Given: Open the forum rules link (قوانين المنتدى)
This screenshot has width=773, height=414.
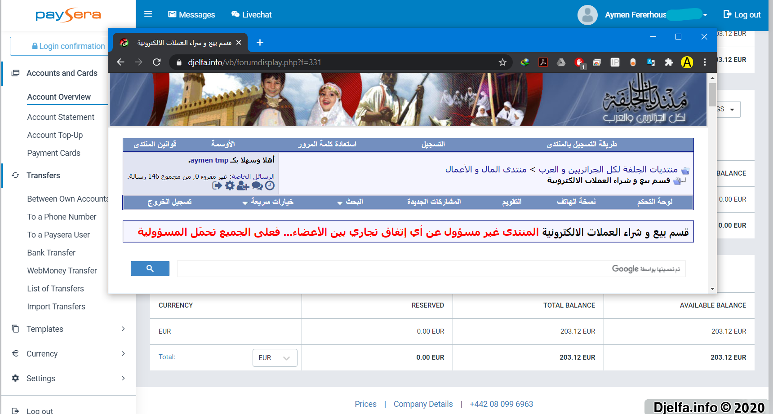Looking at the screenshot, I should [x=155, y=144].
